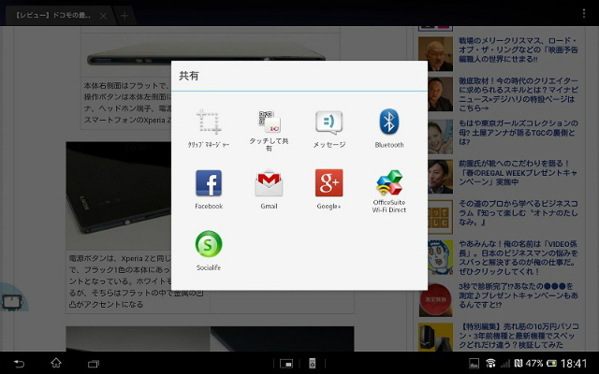Image resolution: width=599 pixels, height=374 pixels.
Task: Share to Facebook
Action: [209, 190]
